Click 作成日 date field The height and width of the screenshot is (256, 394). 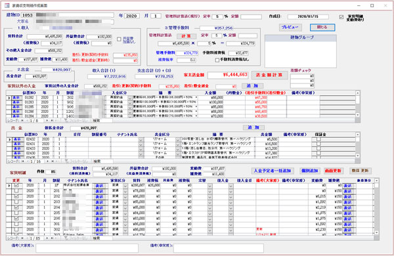point(308,16)
